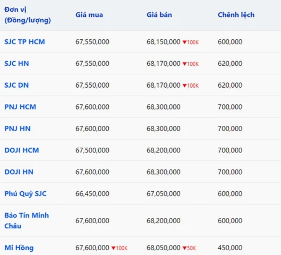Click Mi Hồng sell price 50K decrease indicator

point(189,248)
